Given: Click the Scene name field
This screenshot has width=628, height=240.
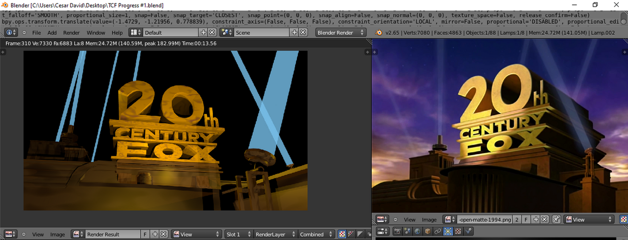Looking at the screenshot, I should coord(262,32).
